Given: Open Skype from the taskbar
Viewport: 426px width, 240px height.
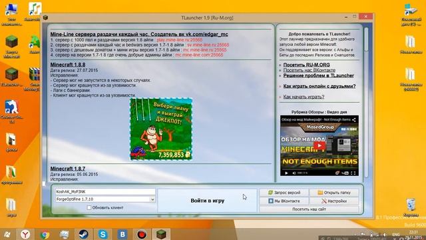Looking at the screenshot, I should pyautogui.click(x=103, y=234).
